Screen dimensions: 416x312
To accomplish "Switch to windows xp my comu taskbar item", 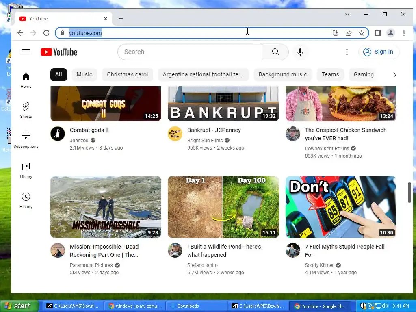I will click(x=135, y=306).
